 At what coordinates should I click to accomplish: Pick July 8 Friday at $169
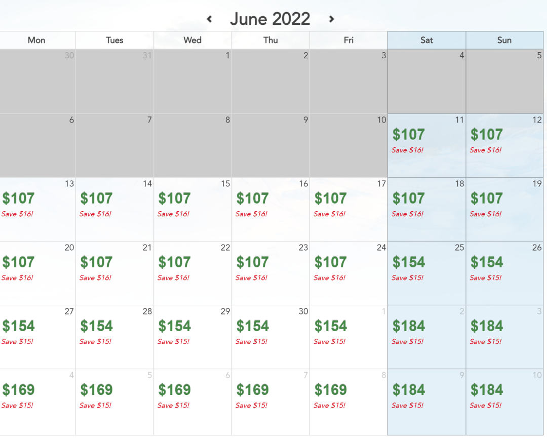[x=348, y=402]
